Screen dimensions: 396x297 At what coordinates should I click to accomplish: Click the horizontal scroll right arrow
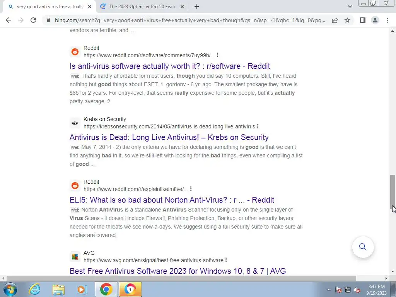pos(386,278)
